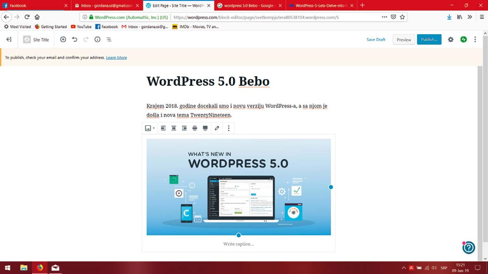Click the page title WordPress 5.0 Bebo
The image size is (488, 274).
coord(208,82)
